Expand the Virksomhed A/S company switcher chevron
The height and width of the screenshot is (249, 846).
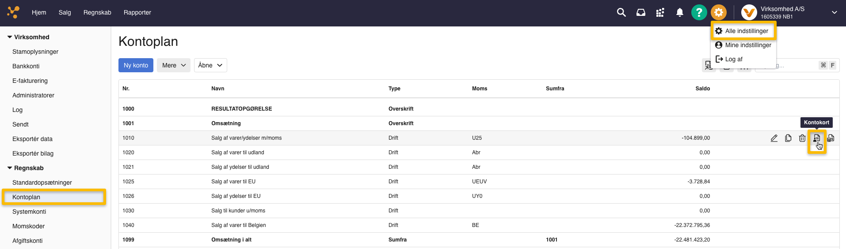click(x=834, y=13)
